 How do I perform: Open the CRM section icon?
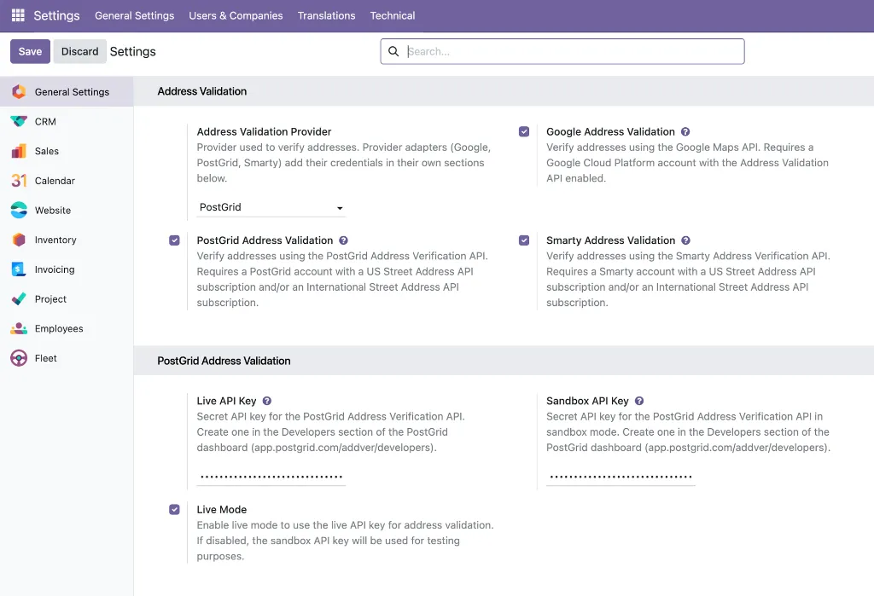[19, 121]
